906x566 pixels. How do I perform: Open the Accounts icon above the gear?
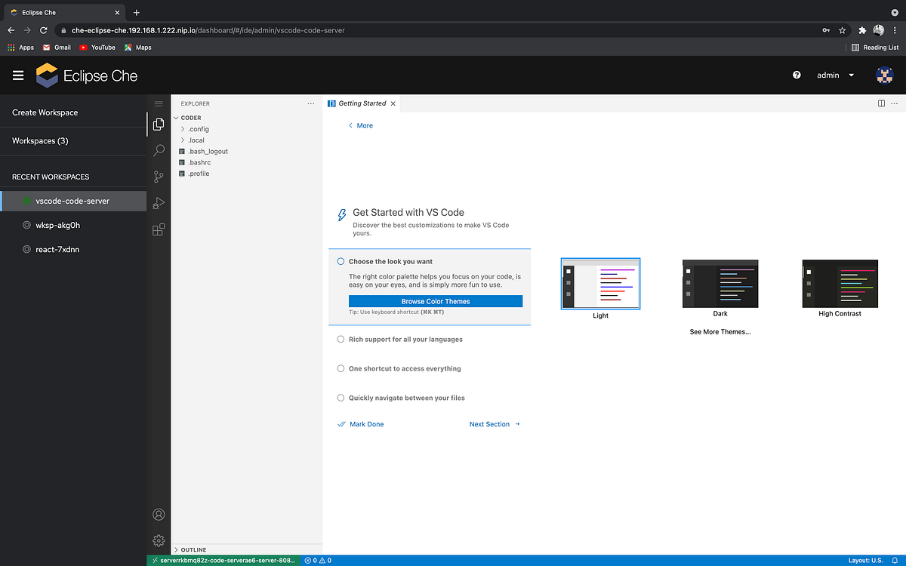coord(159,514)
